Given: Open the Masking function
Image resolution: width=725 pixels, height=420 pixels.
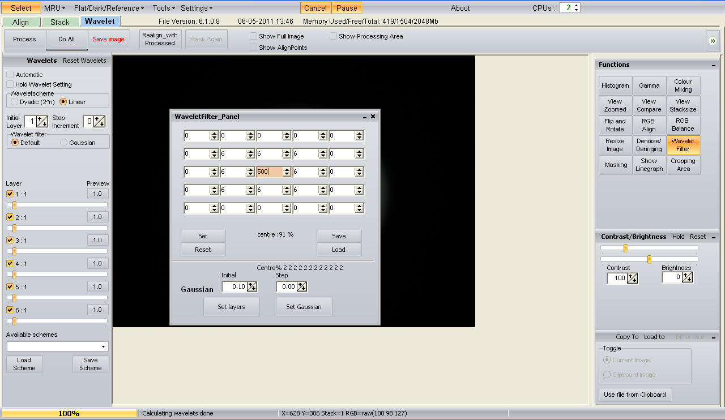Looking at the screenshot, I should click(x=615, y=165).
